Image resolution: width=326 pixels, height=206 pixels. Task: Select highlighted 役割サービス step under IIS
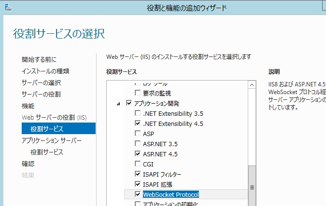click(58, 128)
